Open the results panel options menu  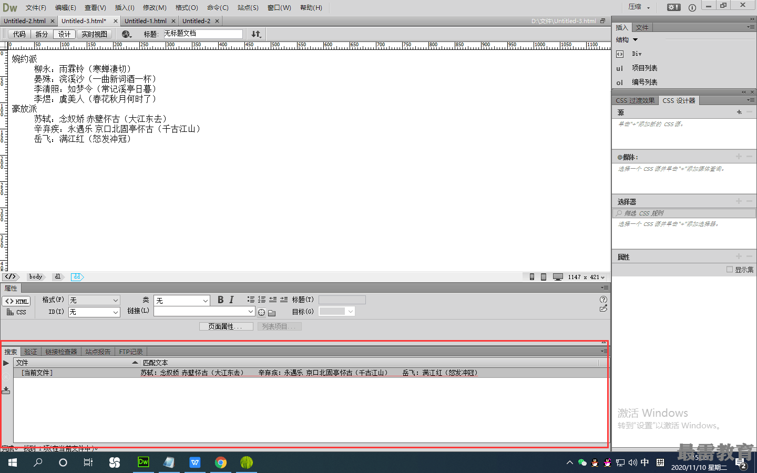point(604,351)
